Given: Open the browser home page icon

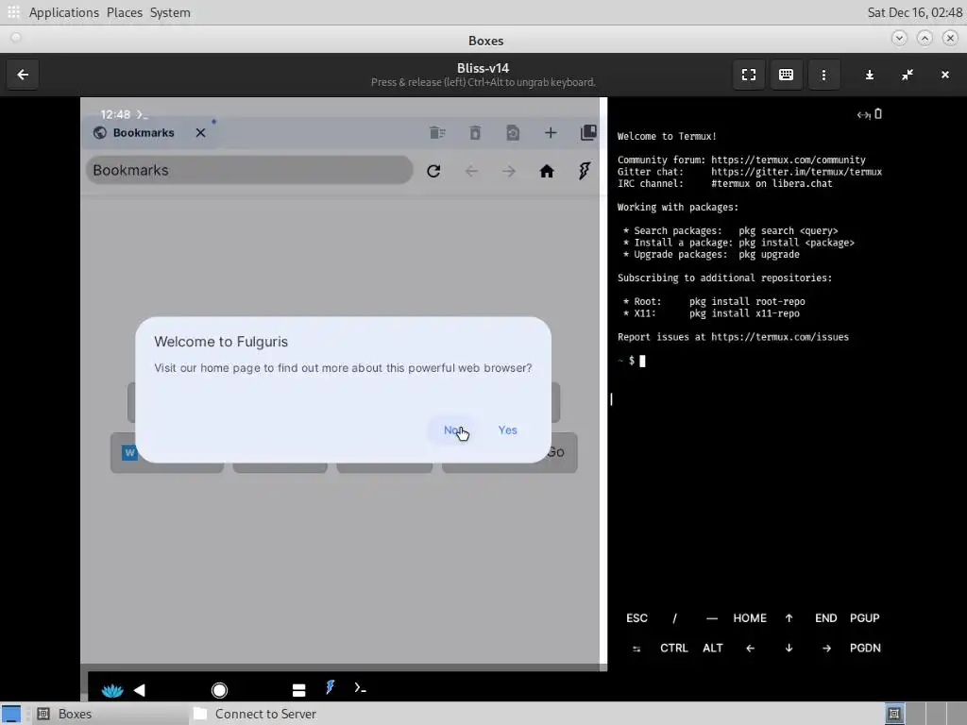Looking at the screenshot, I should coord(547,171).
